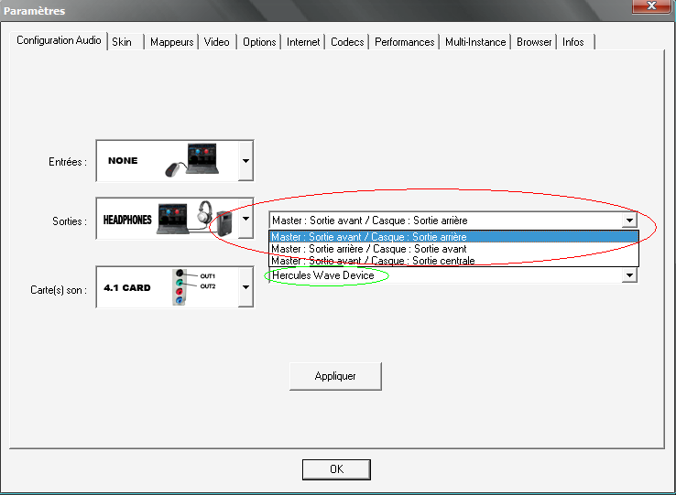Confirm settings with the OK button
676x495 pixels.
point(336,468)
